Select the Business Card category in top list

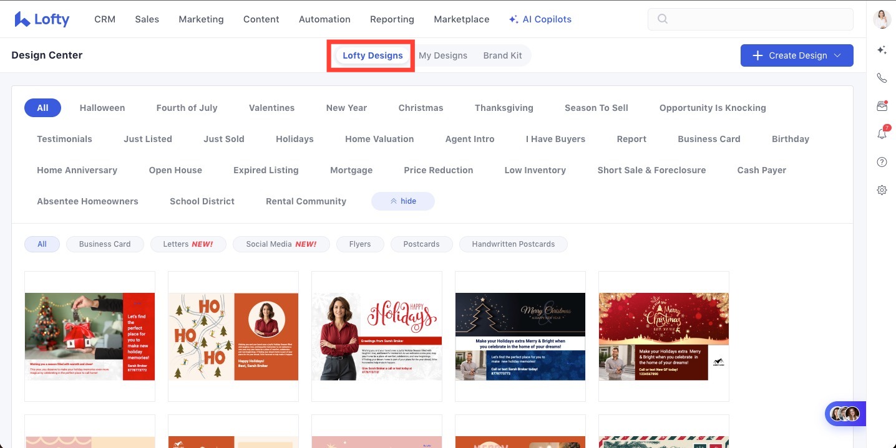709,139
